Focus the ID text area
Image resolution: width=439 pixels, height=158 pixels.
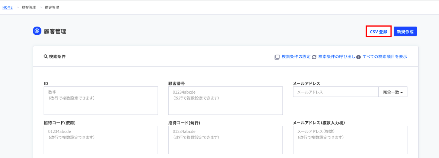point(101,101)
